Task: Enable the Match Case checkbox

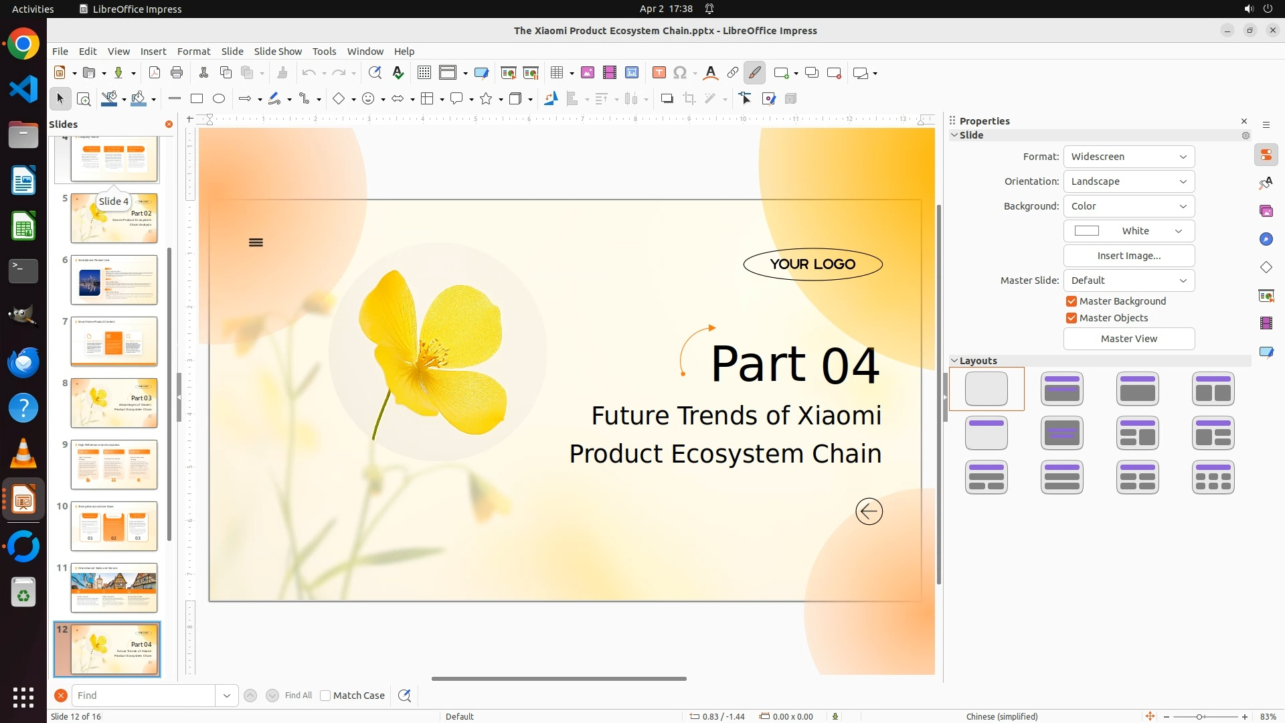Action: click(x=326, y=696)
